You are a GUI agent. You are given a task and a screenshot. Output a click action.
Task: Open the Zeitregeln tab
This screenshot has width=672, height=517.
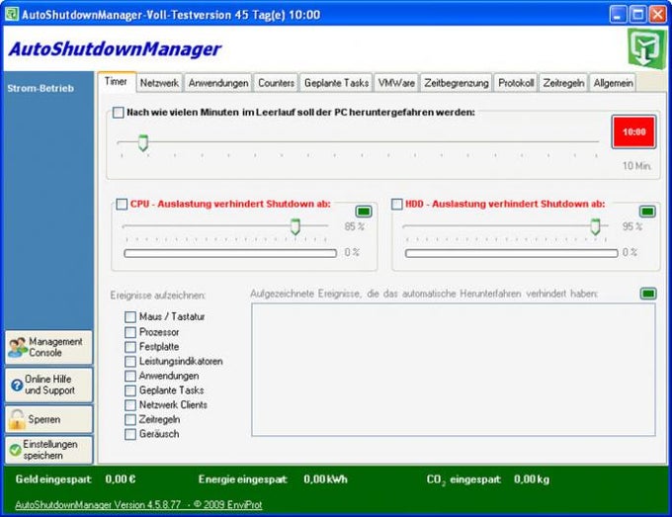pos(563,83)
